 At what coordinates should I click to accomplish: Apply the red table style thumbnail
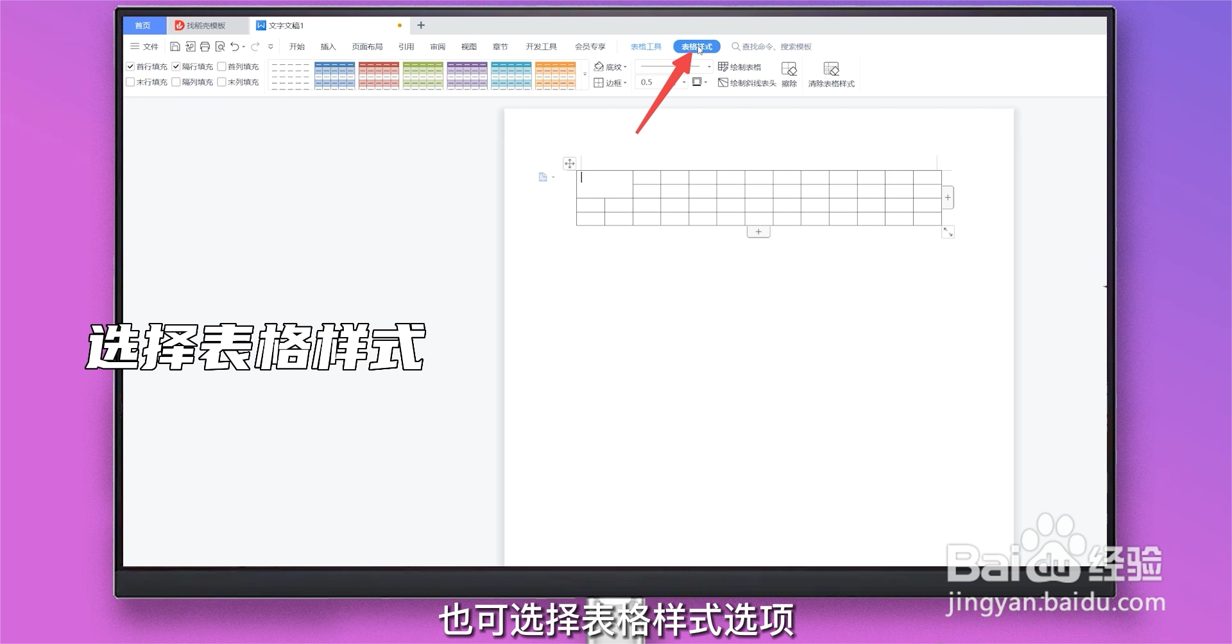coord(379,75)
